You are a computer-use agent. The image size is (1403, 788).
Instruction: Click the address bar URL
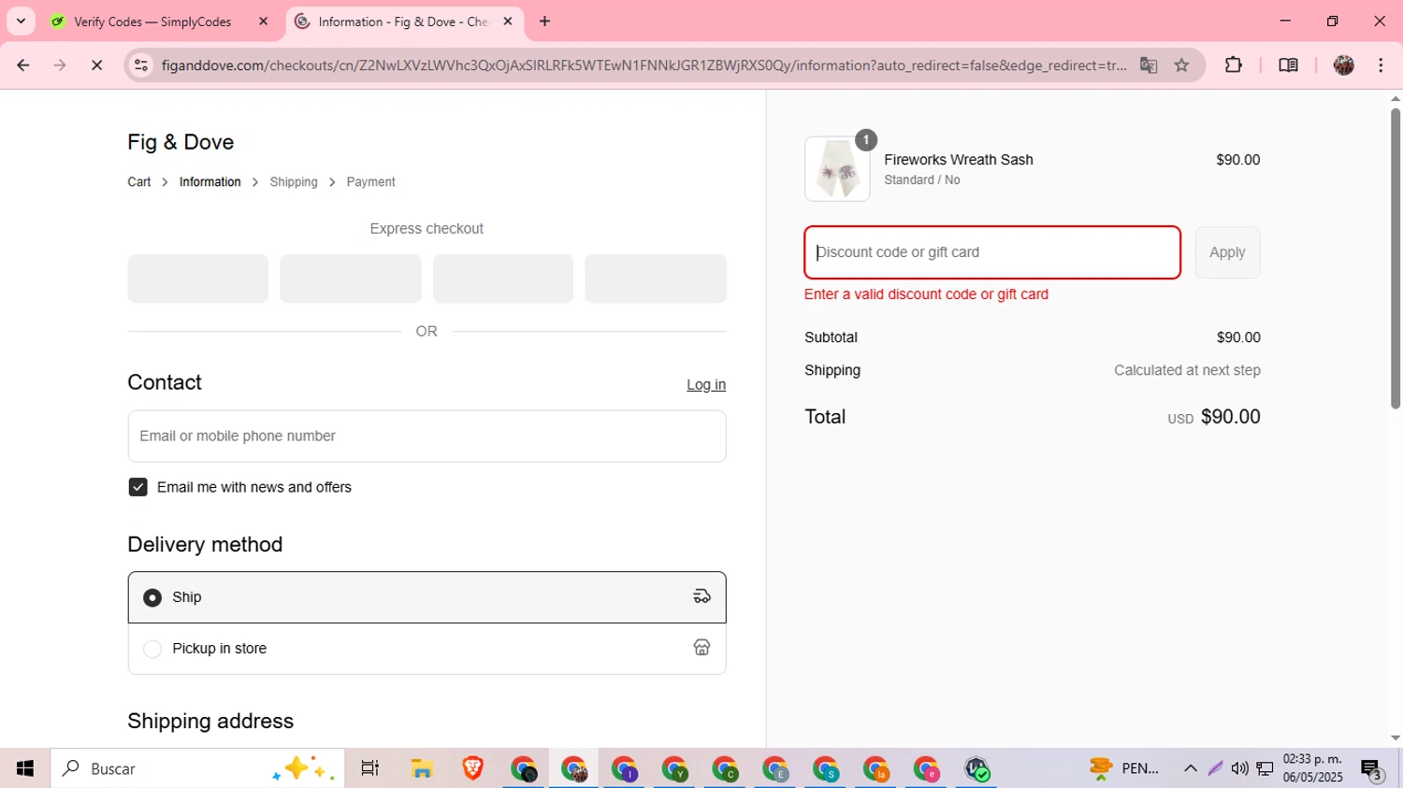[x=644, y=65]
